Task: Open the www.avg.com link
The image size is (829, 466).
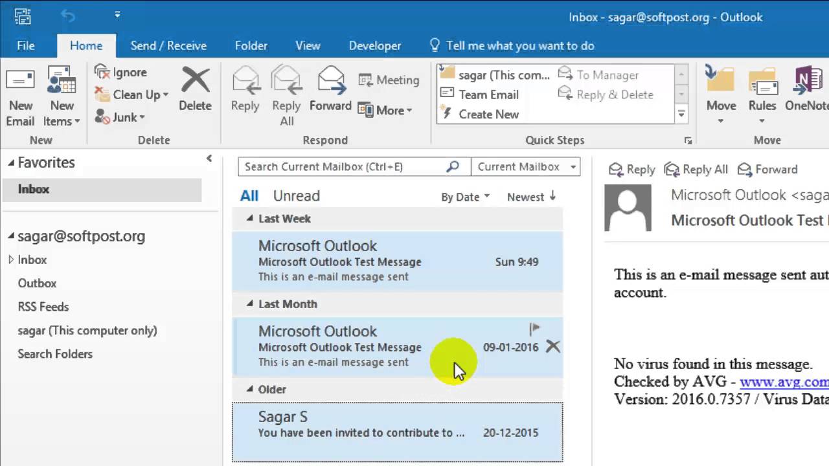Action: pyautogui.click(x=784, y=382)
